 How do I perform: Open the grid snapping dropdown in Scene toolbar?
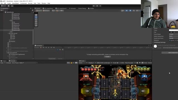point(54,11)
